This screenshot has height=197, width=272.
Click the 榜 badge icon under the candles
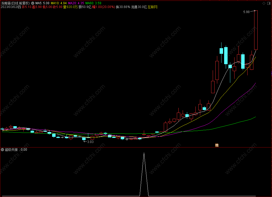coord(217,145)
